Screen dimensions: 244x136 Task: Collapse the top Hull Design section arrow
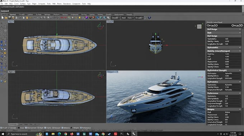(x=240, y=29)
